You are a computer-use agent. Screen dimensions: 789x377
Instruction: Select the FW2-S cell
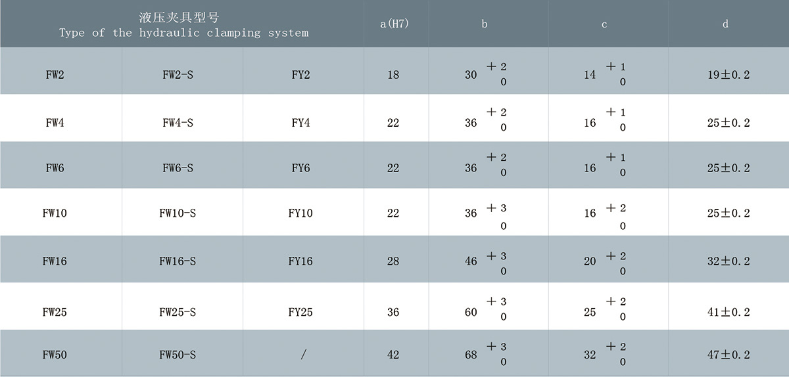[178, 75]
